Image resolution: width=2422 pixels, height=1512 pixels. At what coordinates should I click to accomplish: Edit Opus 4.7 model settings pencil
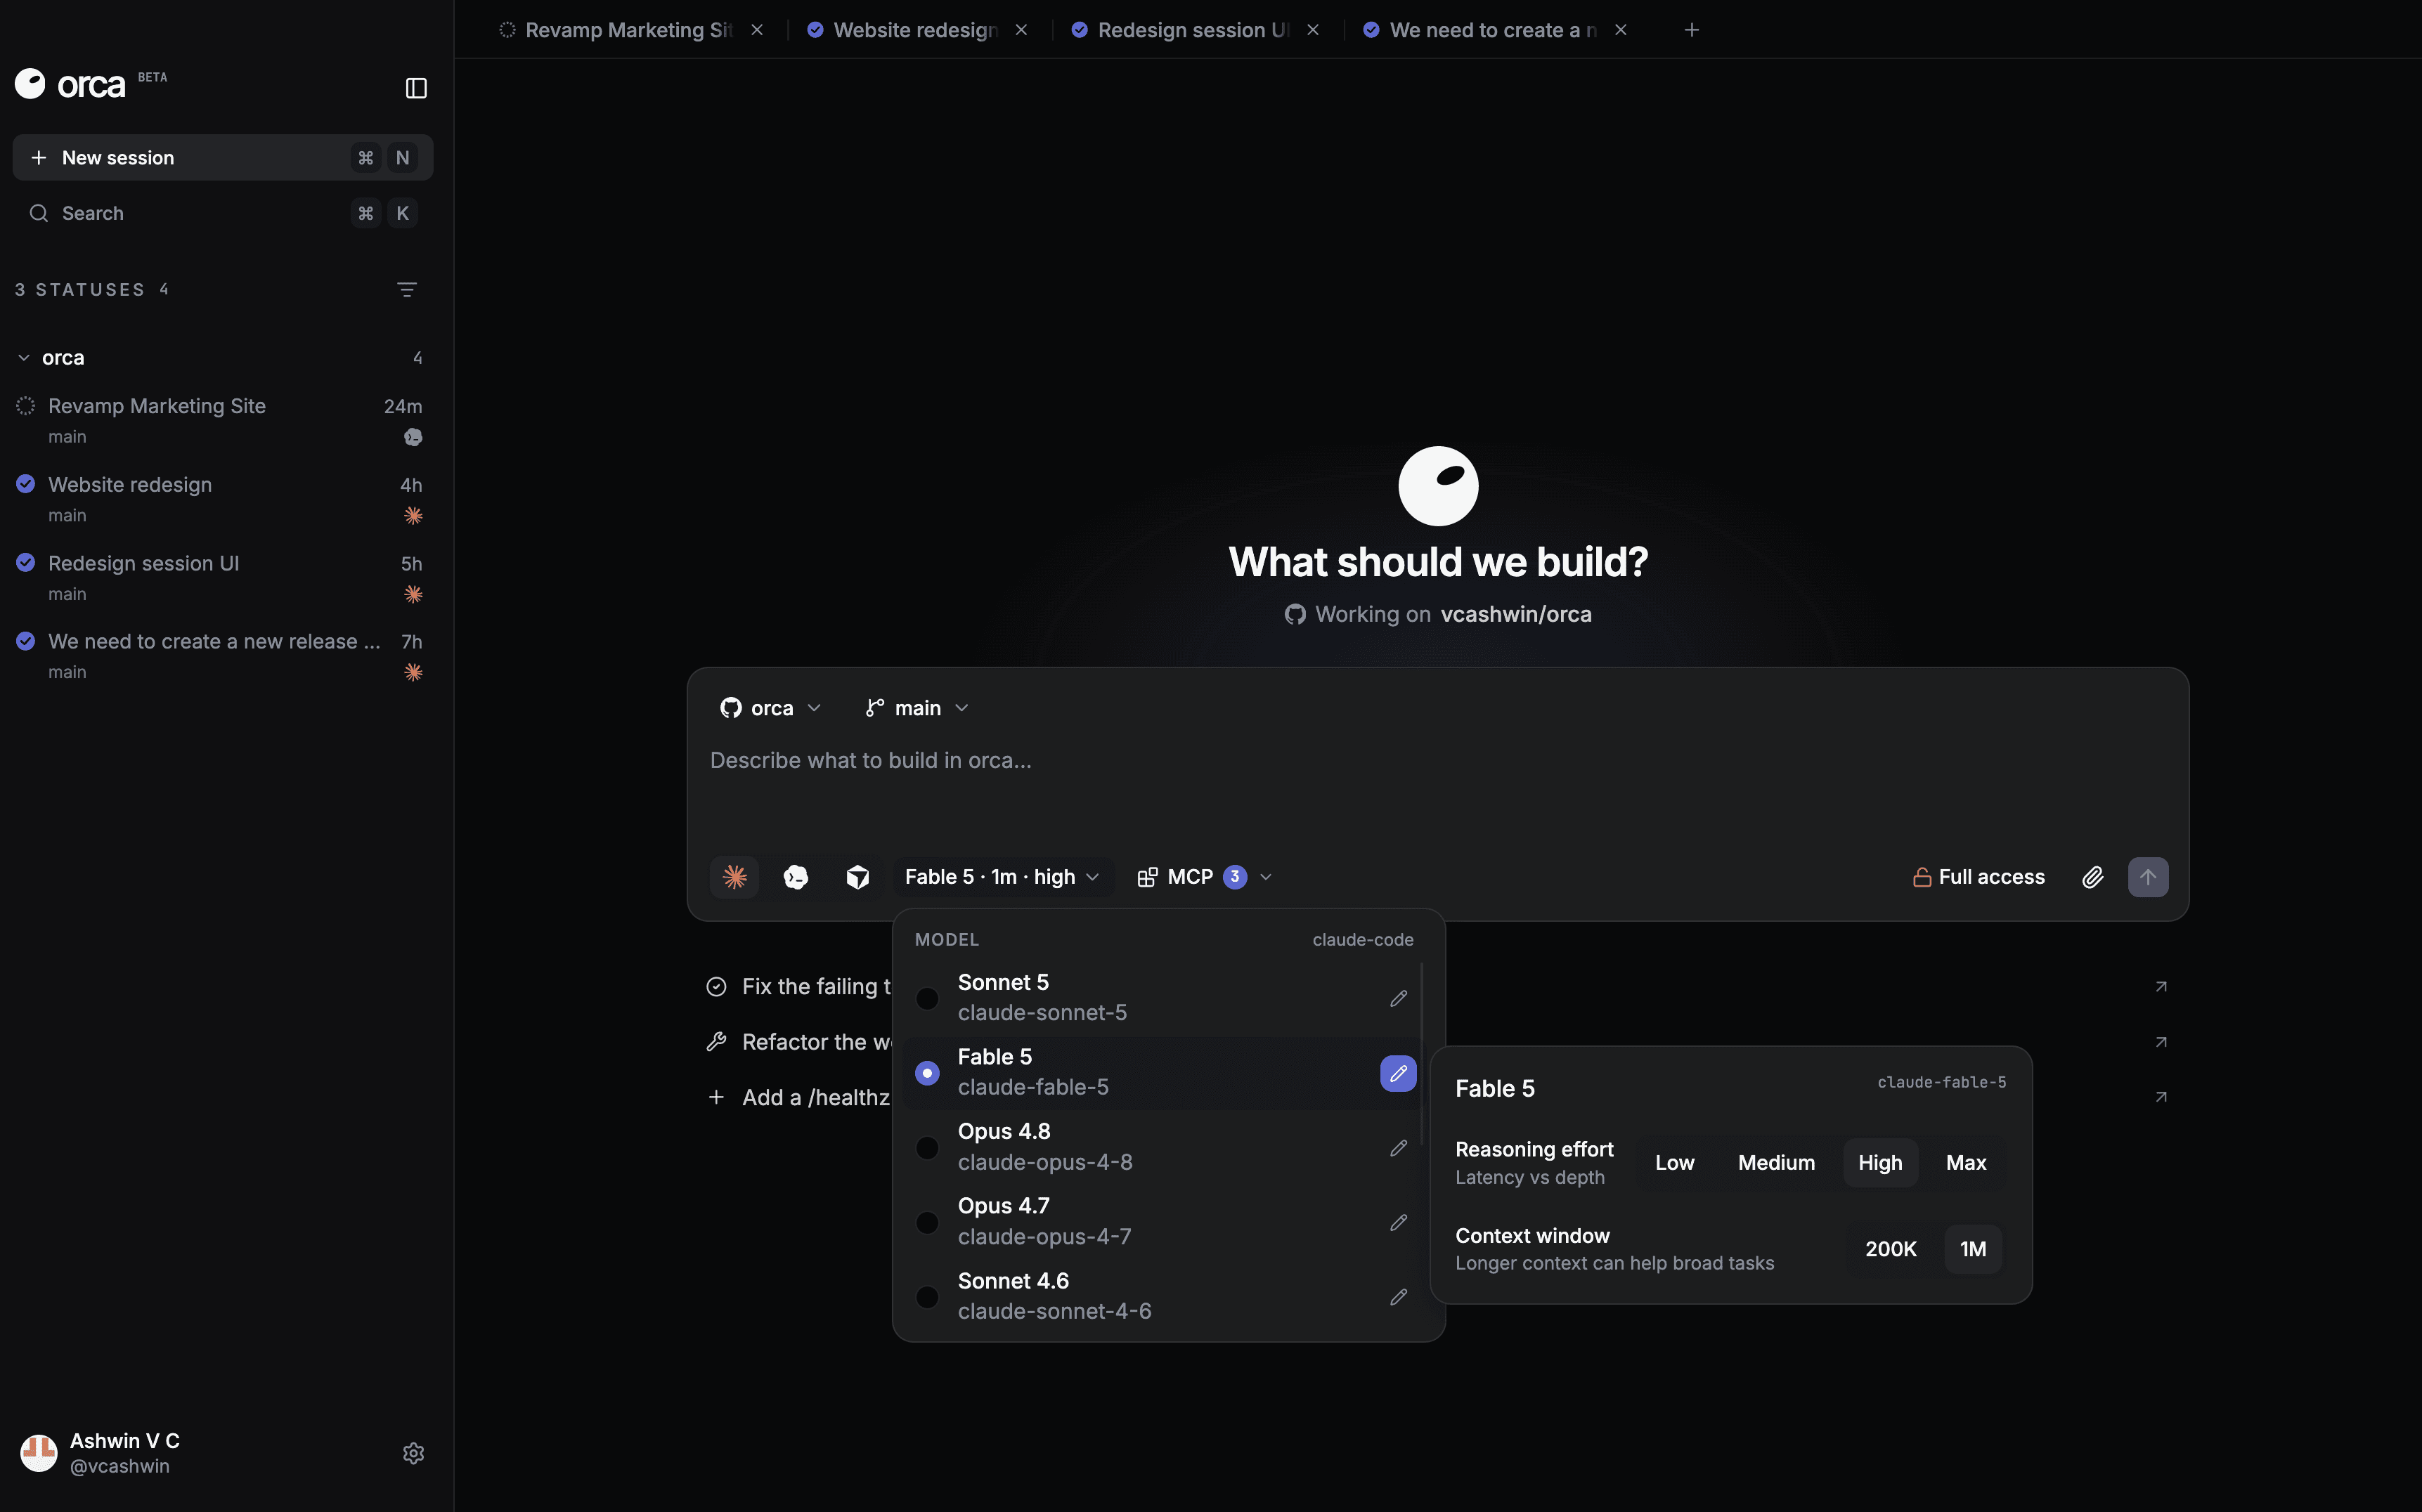pos(1399,1222)
